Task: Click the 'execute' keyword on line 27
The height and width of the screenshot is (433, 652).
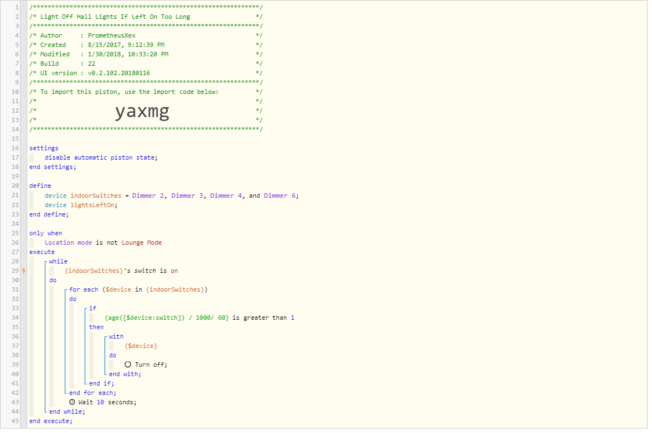Action: 42,252
